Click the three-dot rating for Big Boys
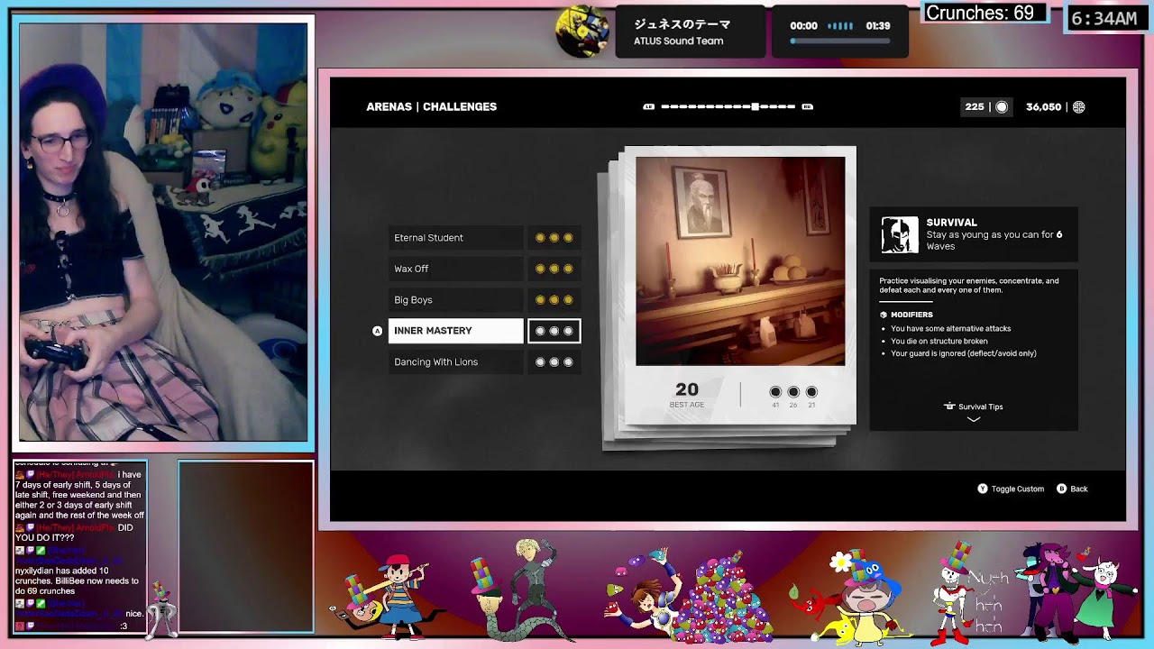This screenshot has width=1154, height=649. (554, 300)
